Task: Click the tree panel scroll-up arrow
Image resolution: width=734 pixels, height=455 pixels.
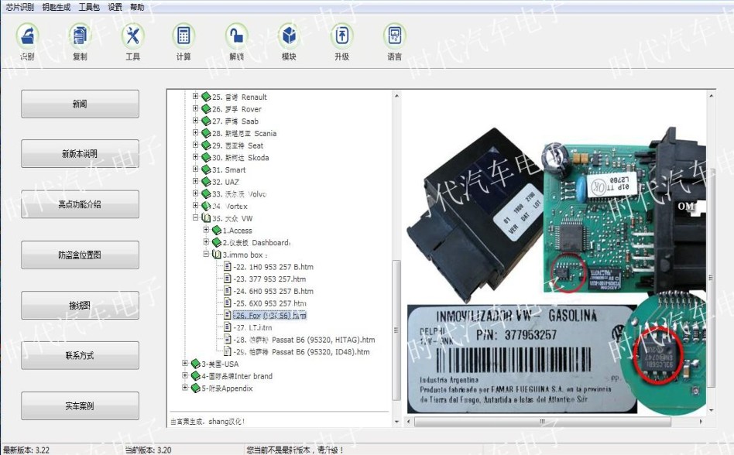Action: click(x=396, y=96)
